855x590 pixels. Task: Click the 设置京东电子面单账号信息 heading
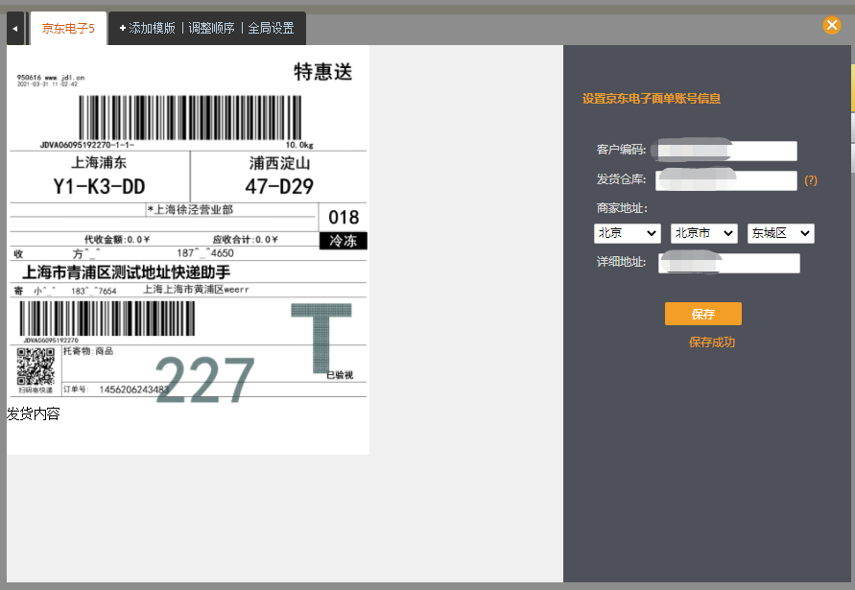point(652,99)
